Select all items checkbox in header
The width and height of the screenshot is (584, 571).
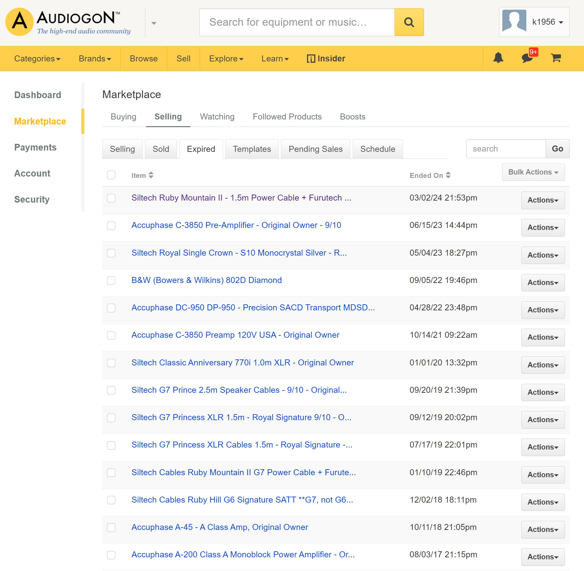(111, 175)
